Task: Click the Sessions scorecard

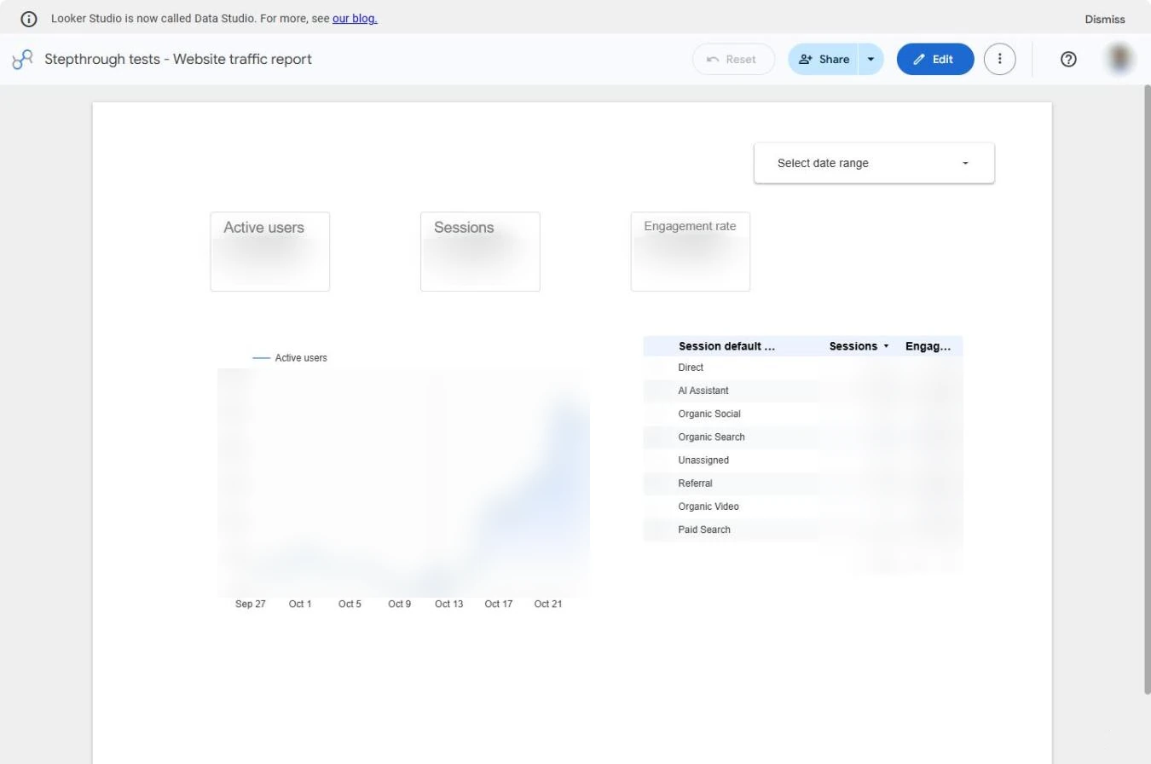Action: [x=480, y=252]
